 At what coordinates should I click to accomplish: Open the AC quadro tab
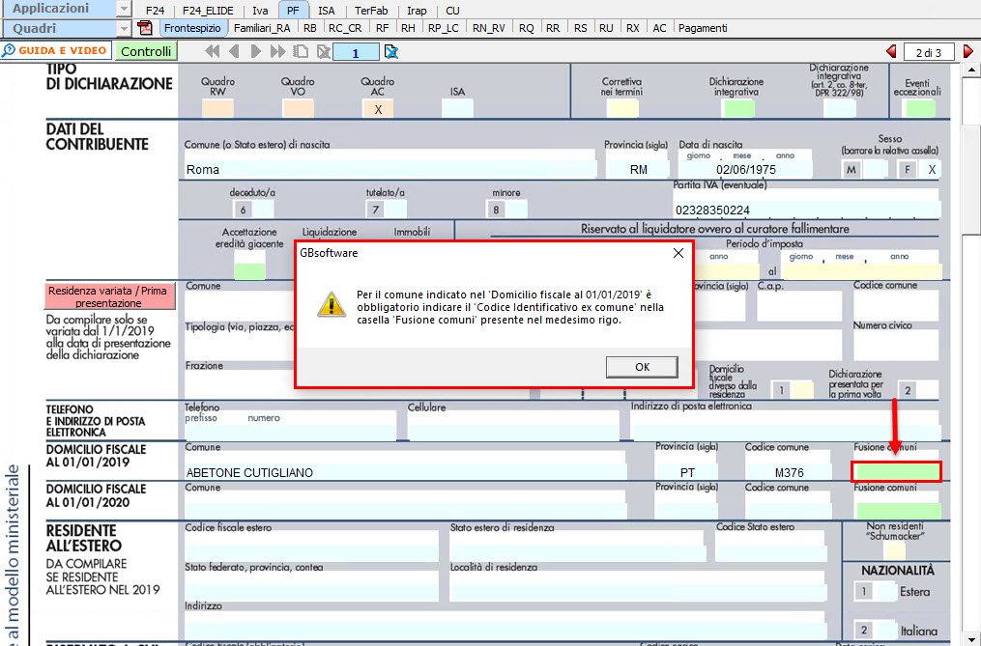(659, 28)
